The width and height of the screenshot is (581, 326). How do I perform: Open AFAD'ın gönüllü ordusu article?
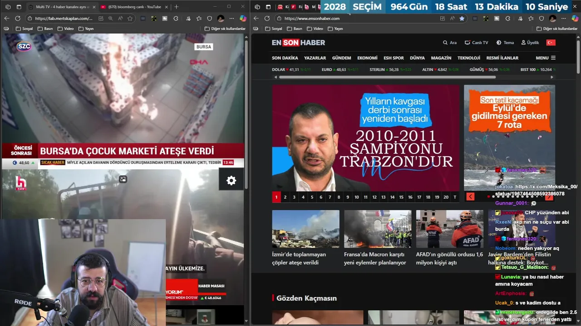(450, 238)
